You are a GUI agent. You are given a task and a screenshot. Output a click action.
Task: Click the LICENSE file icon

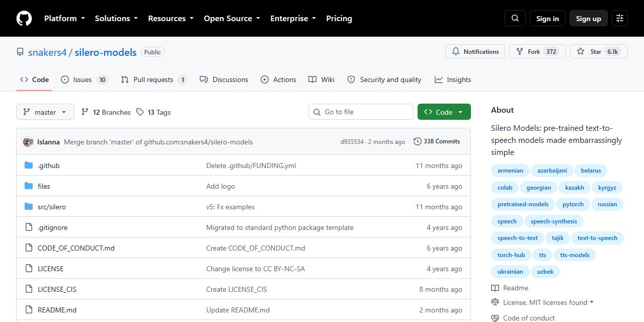[x=29, y=269]
